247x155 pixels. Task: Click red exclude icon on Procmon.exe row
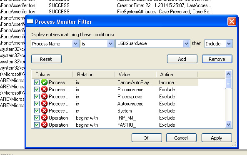tap(45, 89)
